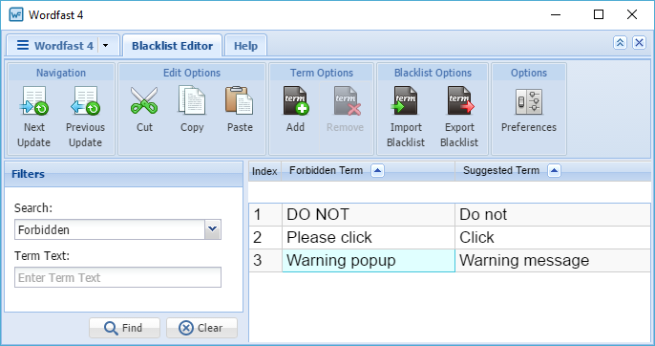Expand the Wordfast 4 tab dropdown arrow

click(105, 46)
